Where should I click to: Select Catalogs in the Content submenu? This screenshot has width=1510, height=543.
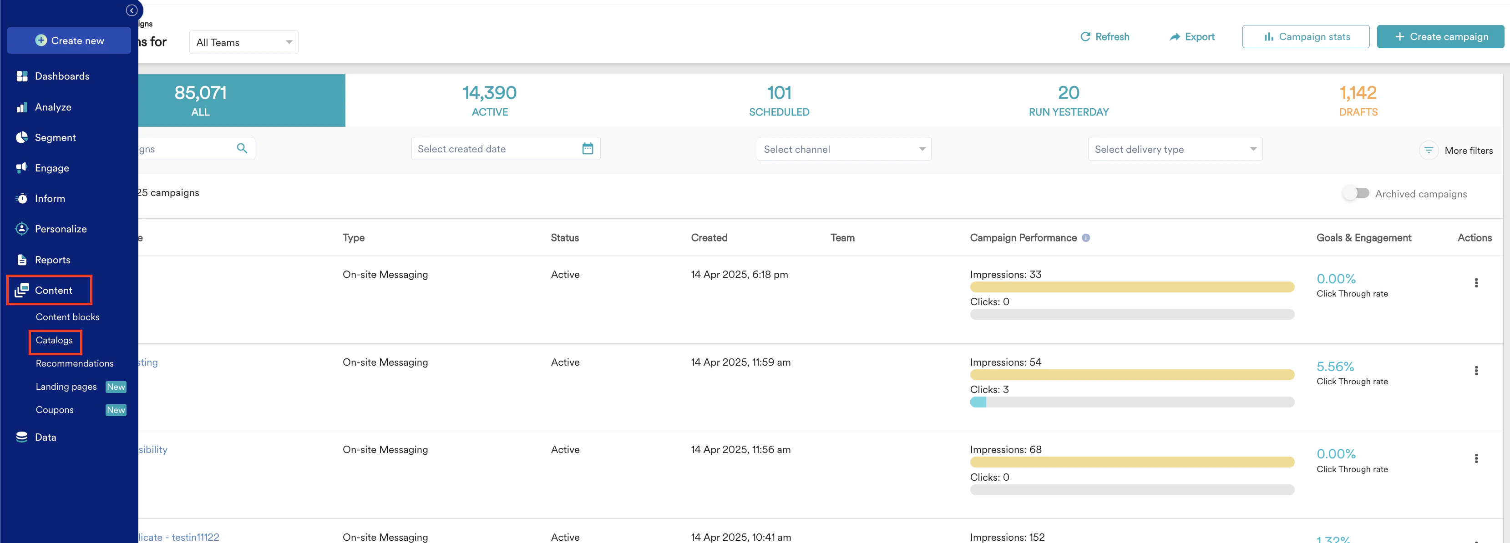[54, 340]
